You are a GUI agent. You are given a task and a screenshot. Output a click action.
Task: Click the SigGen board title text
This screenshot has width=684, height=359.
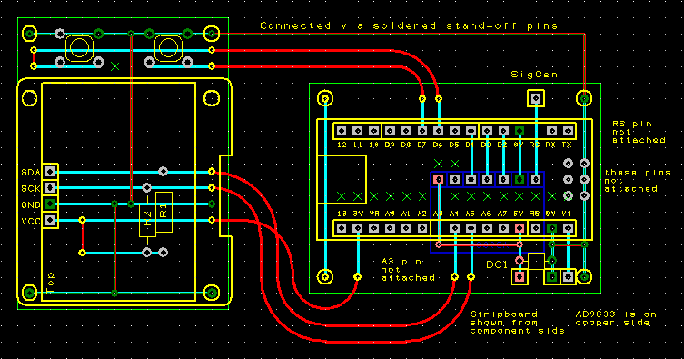pyautogui.click(x=534, y=75)
